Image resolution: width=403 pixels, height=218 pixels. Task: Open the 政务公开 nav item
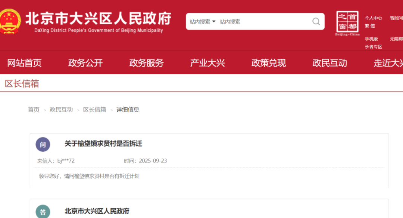pos(85,63)
